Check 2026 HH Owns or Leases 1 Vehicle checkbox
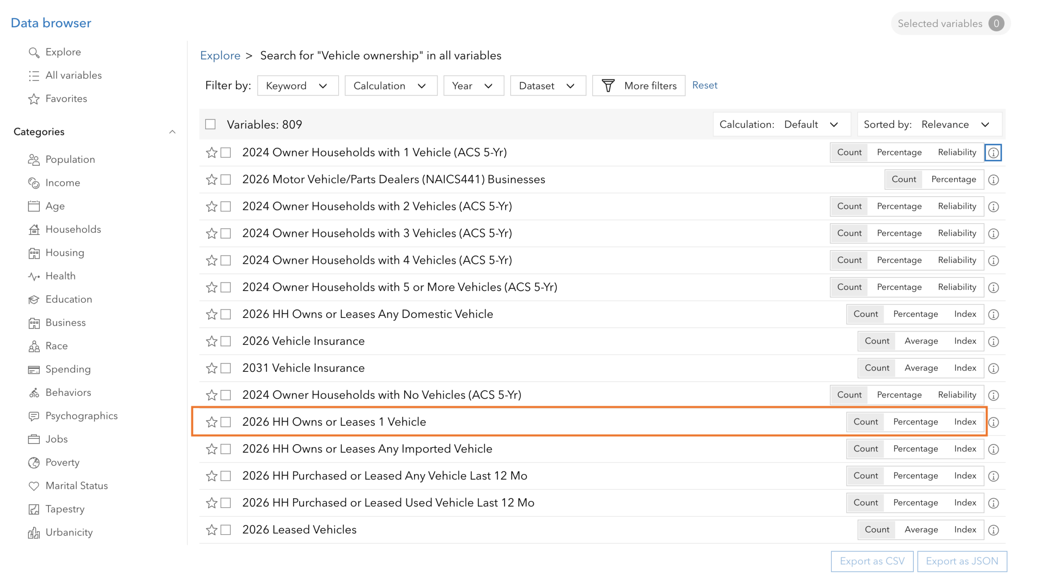 coord(226,422)
